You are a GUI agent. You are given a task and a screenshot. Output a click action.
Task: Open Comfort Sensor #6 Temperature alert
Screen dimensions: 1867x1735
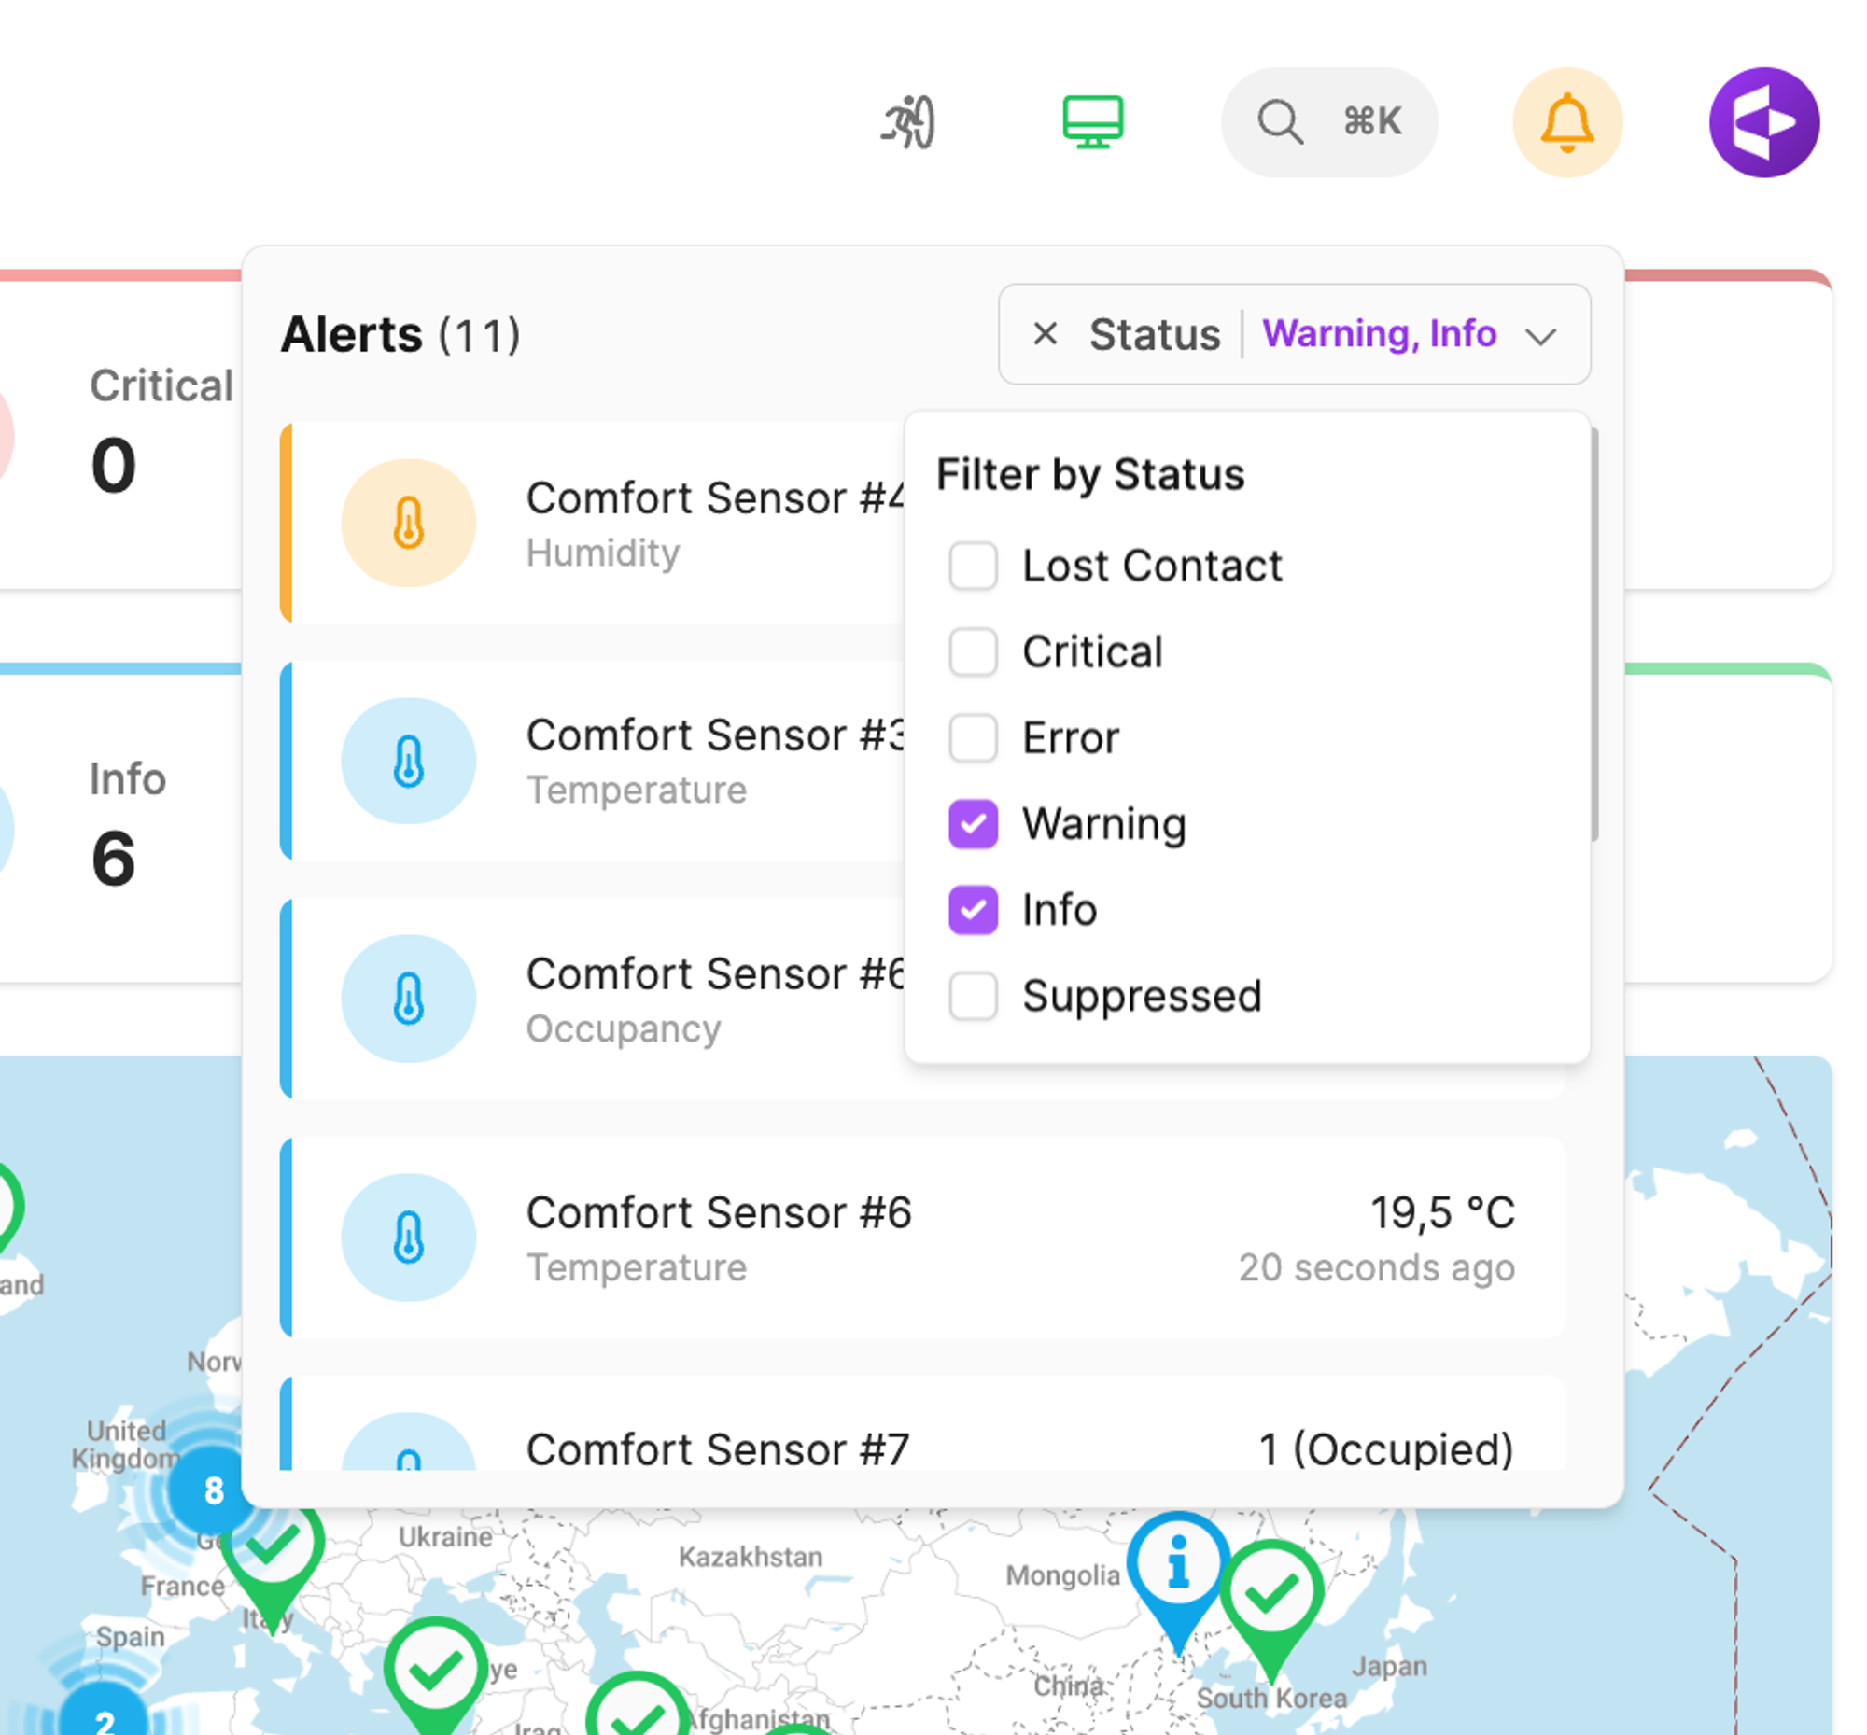(920, 1238)
